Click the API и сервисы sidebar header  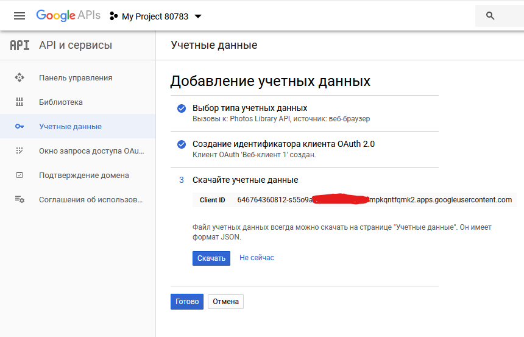pos(76,45)
